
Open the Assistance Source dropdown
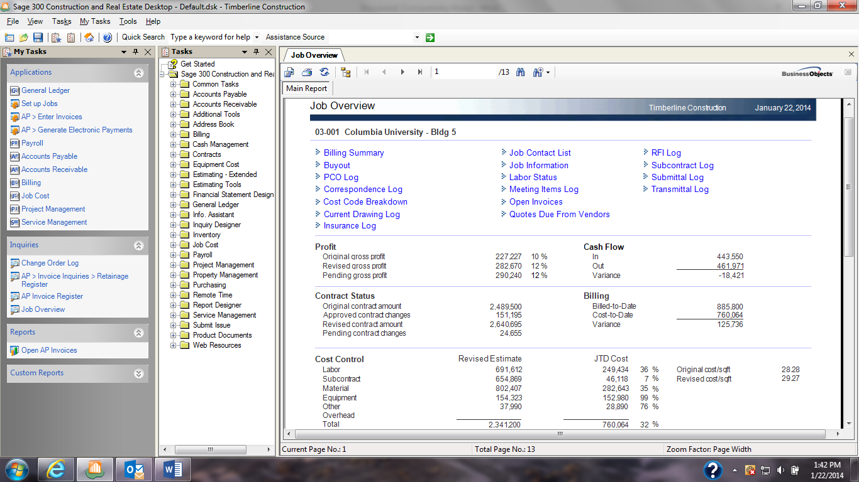[x=416, y=38]
